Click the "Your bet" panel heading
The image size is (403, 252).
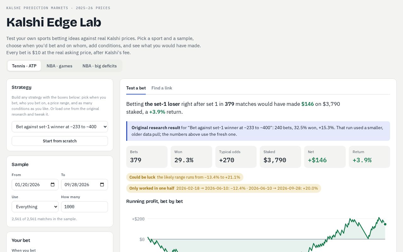(x=21, y=240)
